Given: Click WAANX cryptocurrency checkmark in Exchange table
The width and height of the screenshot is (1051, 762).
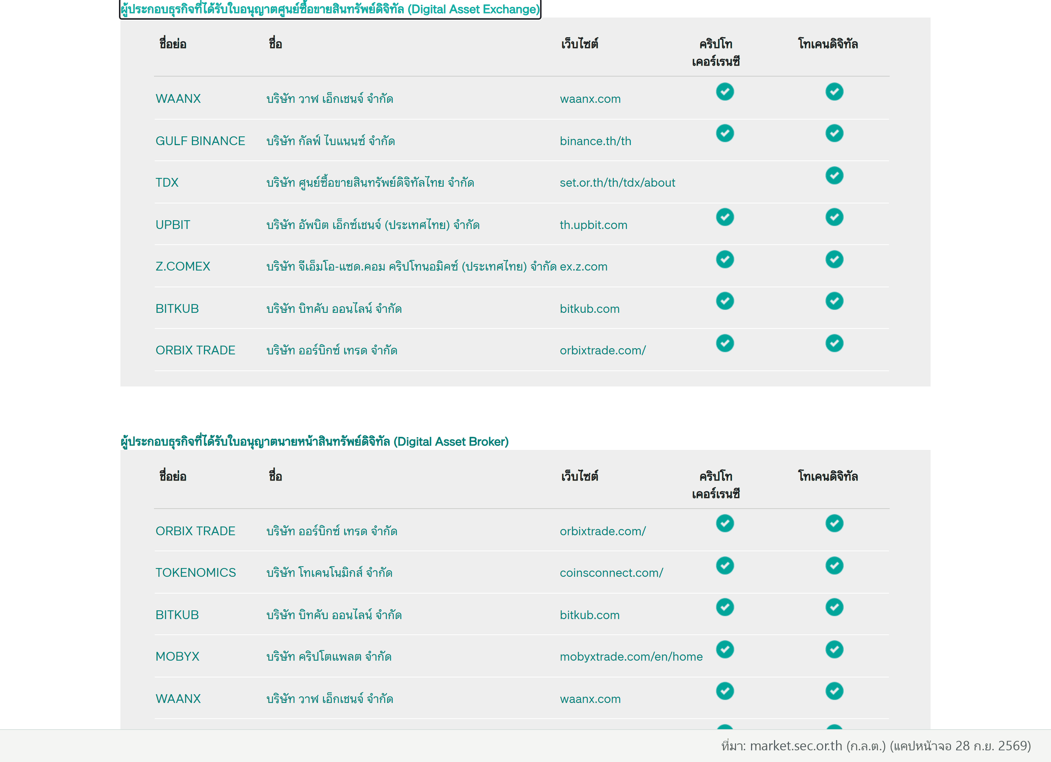Looking at the screenshot, I should coord(725,92).
